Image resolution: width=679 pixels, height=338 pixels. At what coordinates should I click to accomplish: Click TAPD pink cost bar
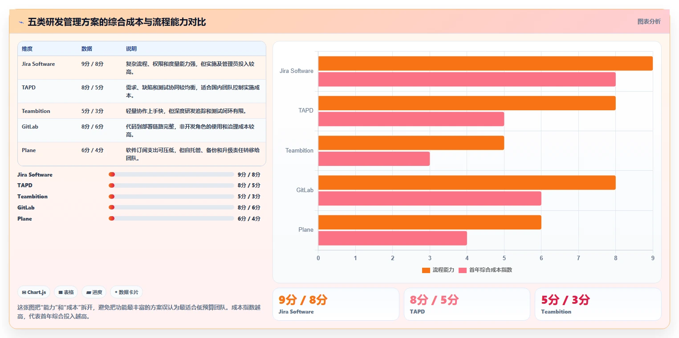[x=411, y=119]
